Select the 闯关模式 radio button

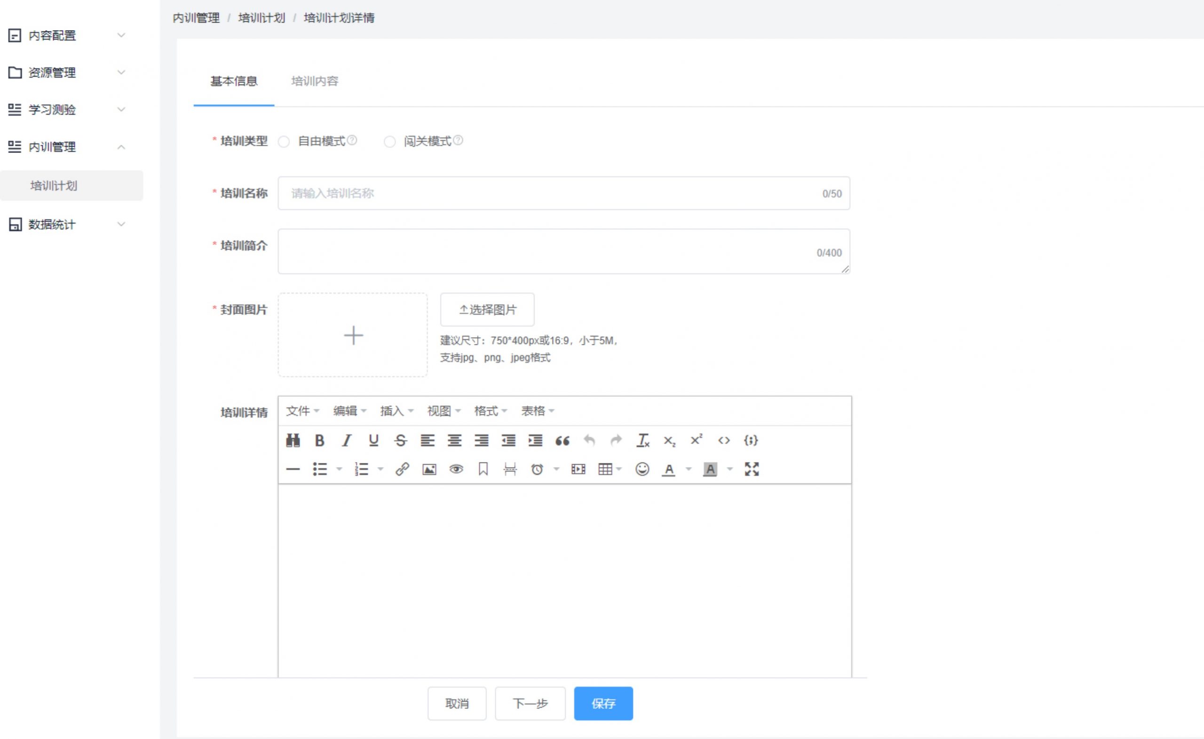pyautogui.click(x=389, y=142)
